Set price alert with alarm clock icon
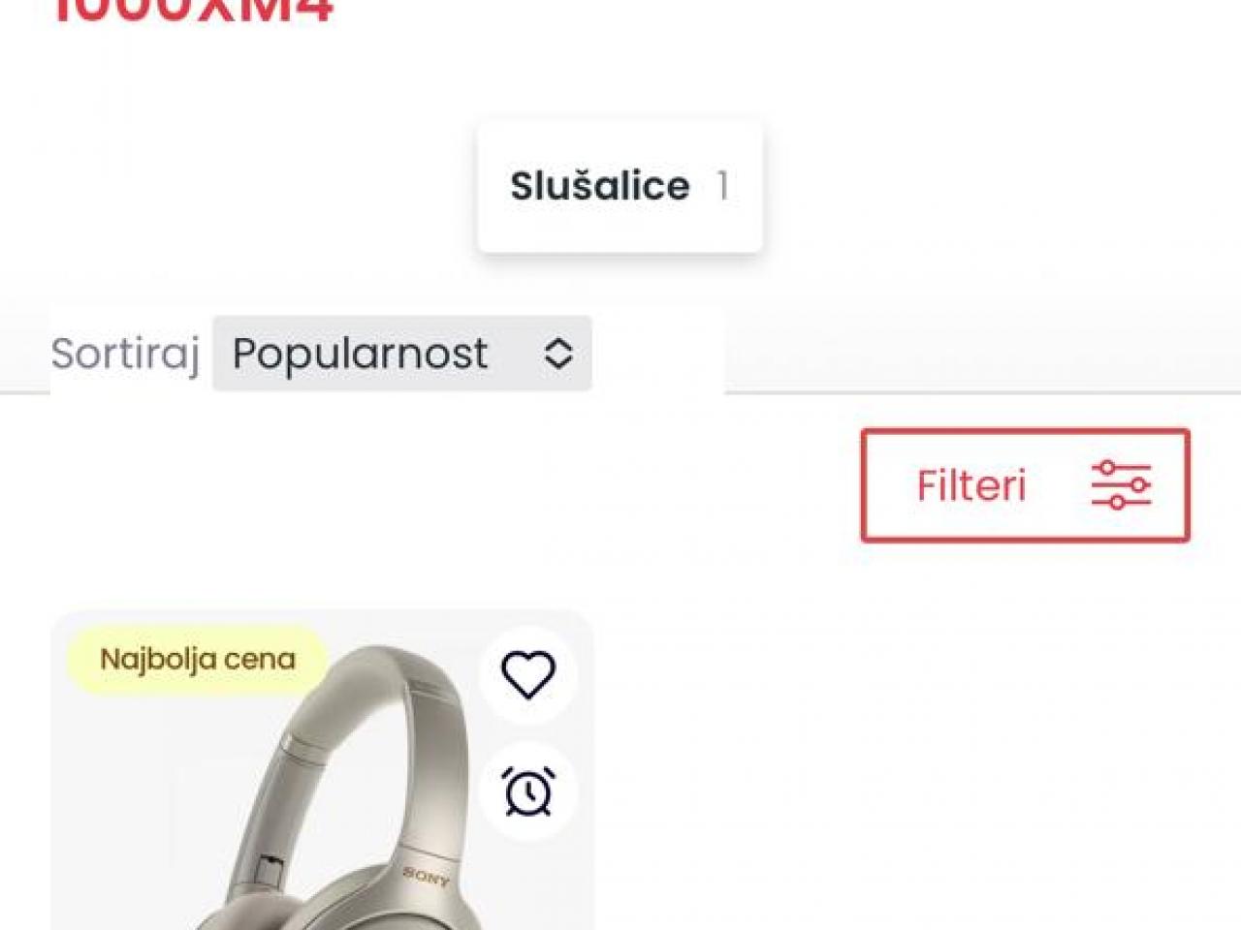Screen dimensions: 1241x930 click(528, 791)
